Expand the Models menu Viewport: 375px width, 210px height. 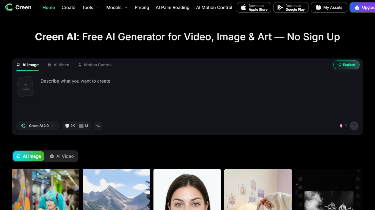click(x=117, y=7)
